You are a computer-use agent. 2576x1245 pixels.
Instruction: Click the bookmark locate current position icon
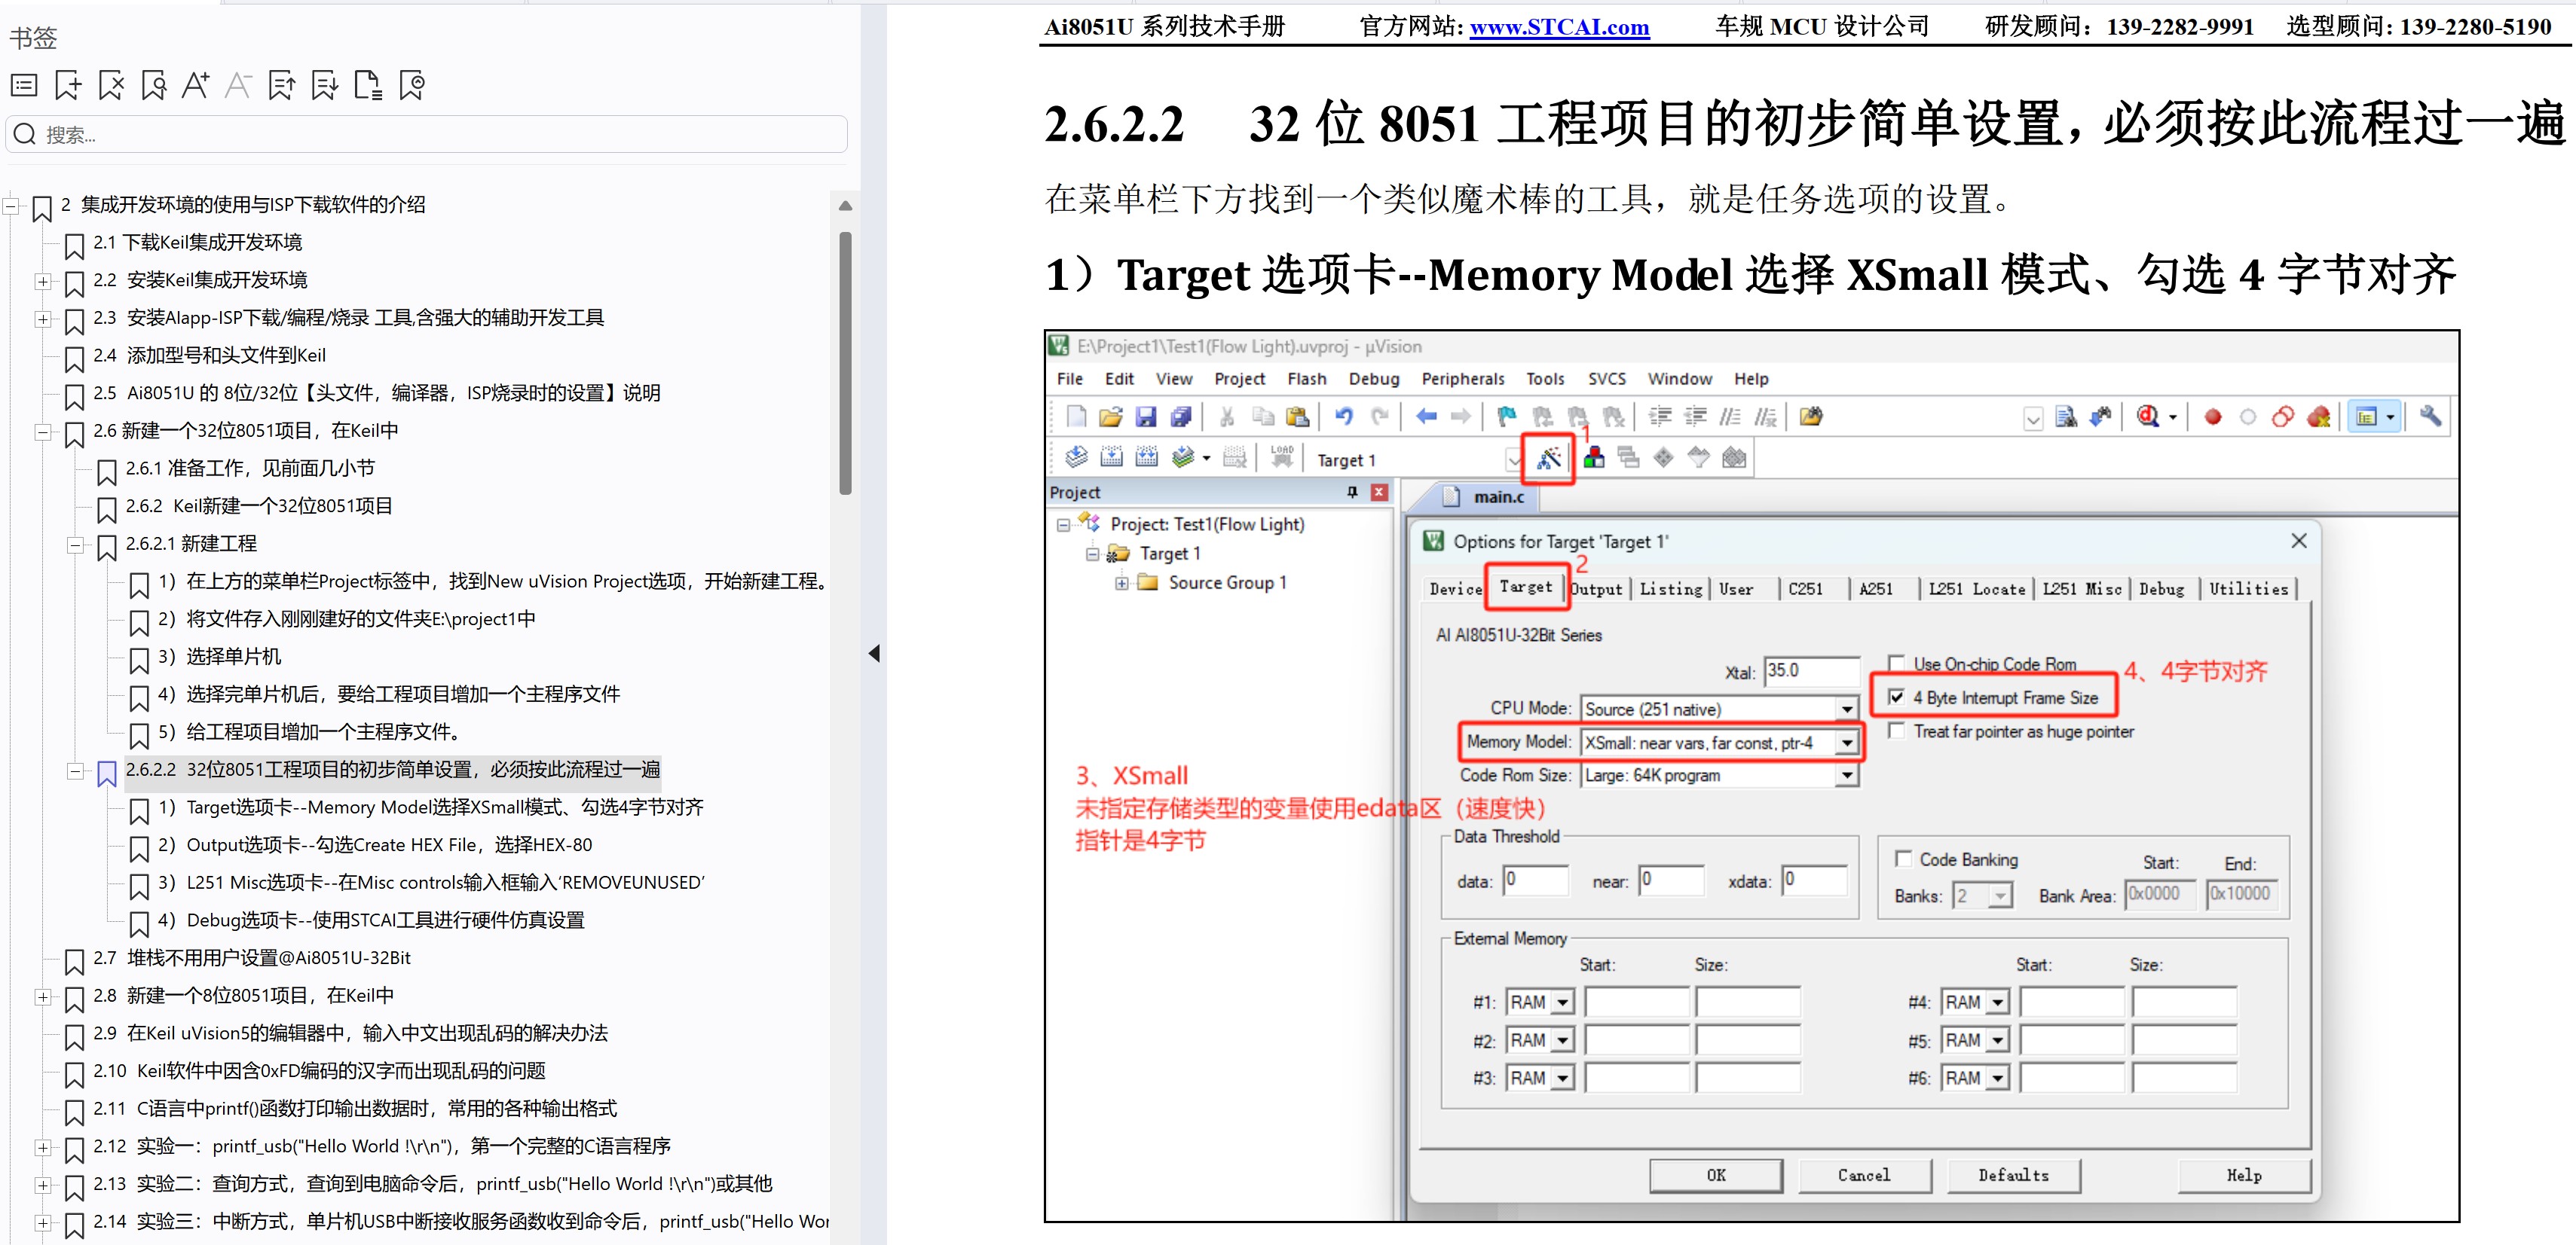click(x=412, y=86)
